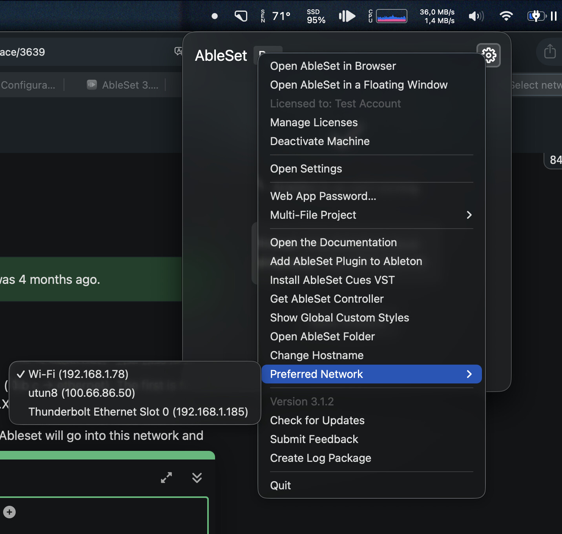Open the Wi-Fi menu bar icon

[x=506, y=16]
